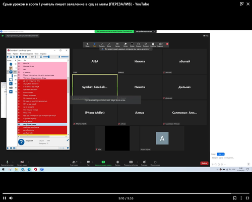252x202 pixels.
Task: Toggle Start Video camera in Zoom
Action: 22,163
